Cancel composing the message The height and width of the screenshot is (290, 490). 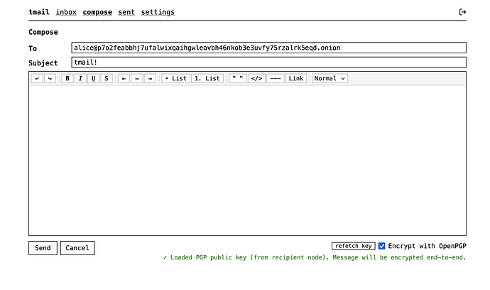click(x=77, y=248)
